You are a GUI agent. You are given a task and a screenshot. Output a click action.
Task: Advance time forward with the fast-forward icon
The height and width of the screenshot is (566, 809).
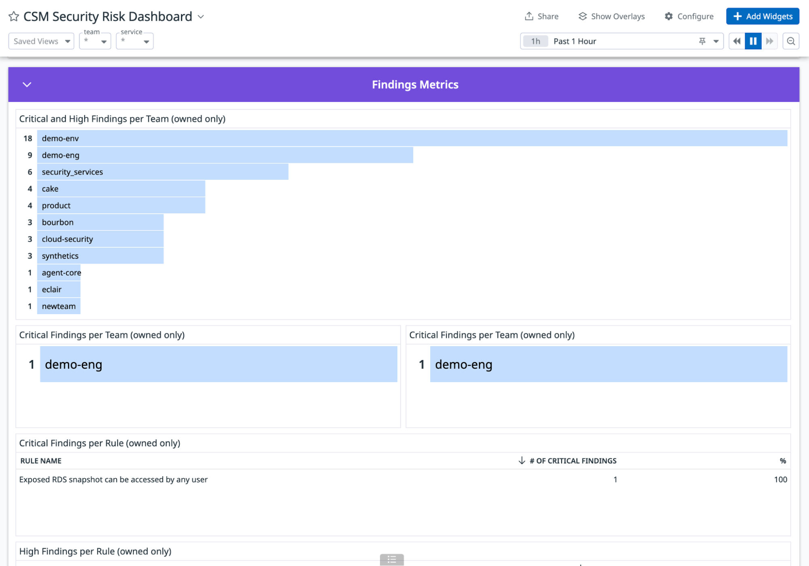click(769, 41)
